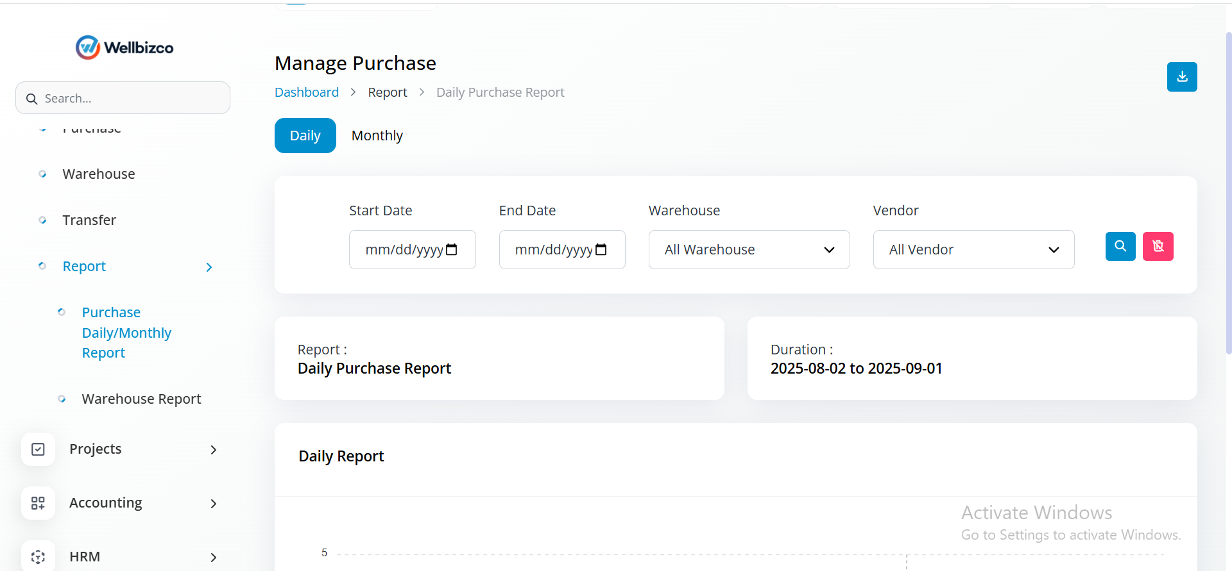Select the Report sidebar label
This screenshot has width=1232, height=571.
coord(84,266)
